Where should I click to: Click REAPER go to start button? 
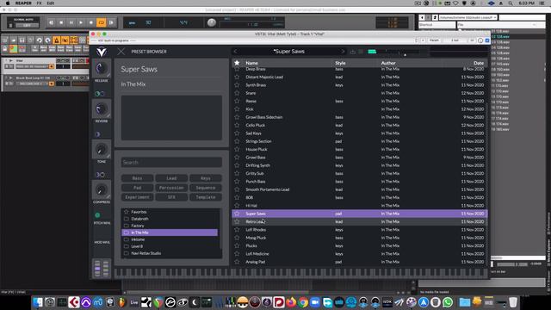(52, 22)
